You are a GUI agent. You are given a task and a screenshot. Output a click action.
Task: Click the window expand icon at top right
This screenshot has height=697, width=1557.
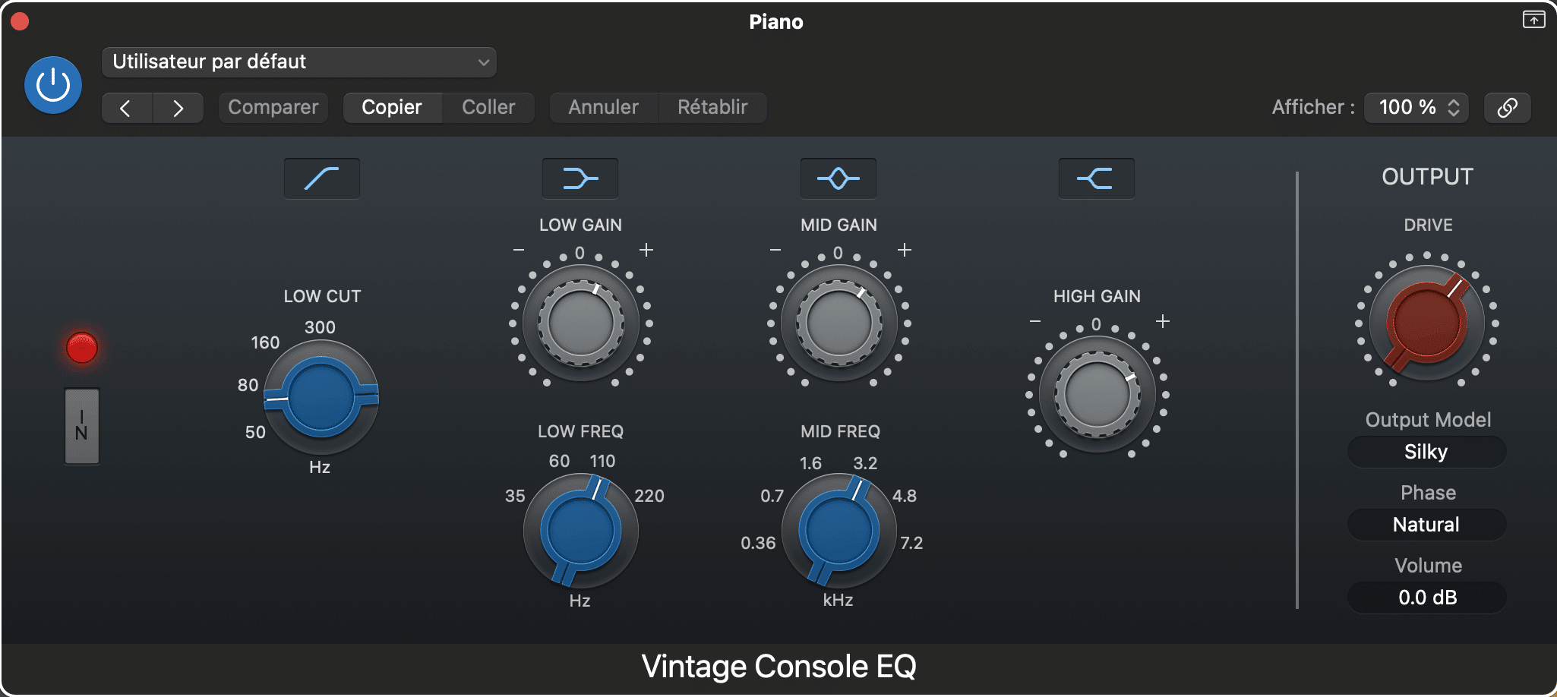(1533, 20)
